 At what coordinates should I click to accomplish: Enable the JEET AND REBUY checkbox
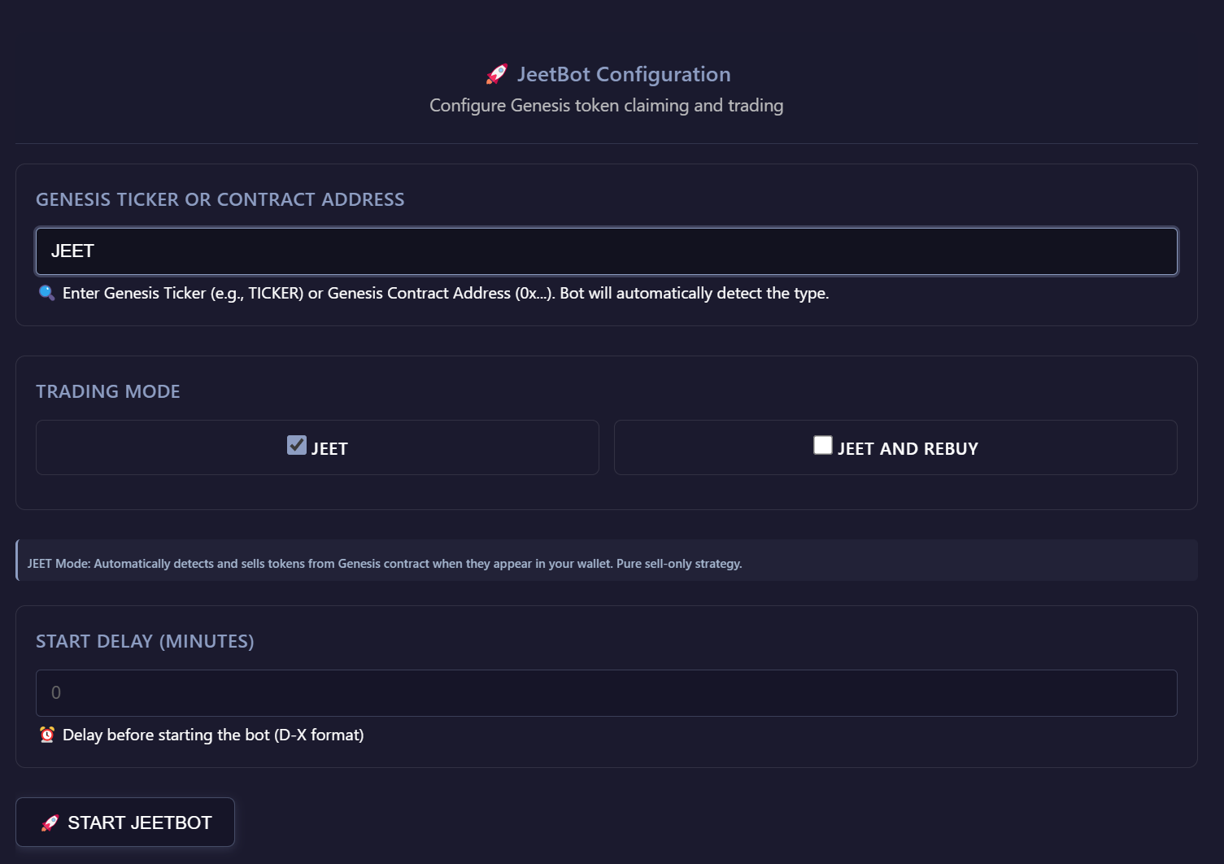point(823,445)
